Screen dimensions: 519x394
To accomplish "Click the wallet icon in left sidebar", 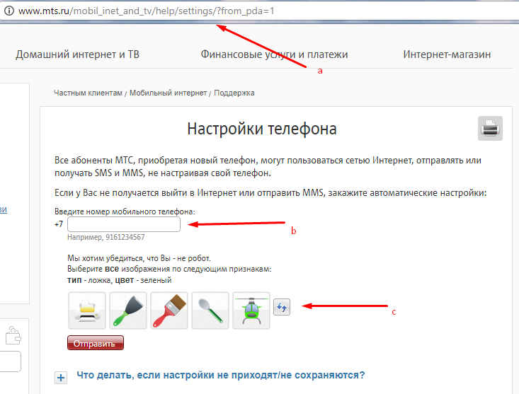I will click(13, 335).
